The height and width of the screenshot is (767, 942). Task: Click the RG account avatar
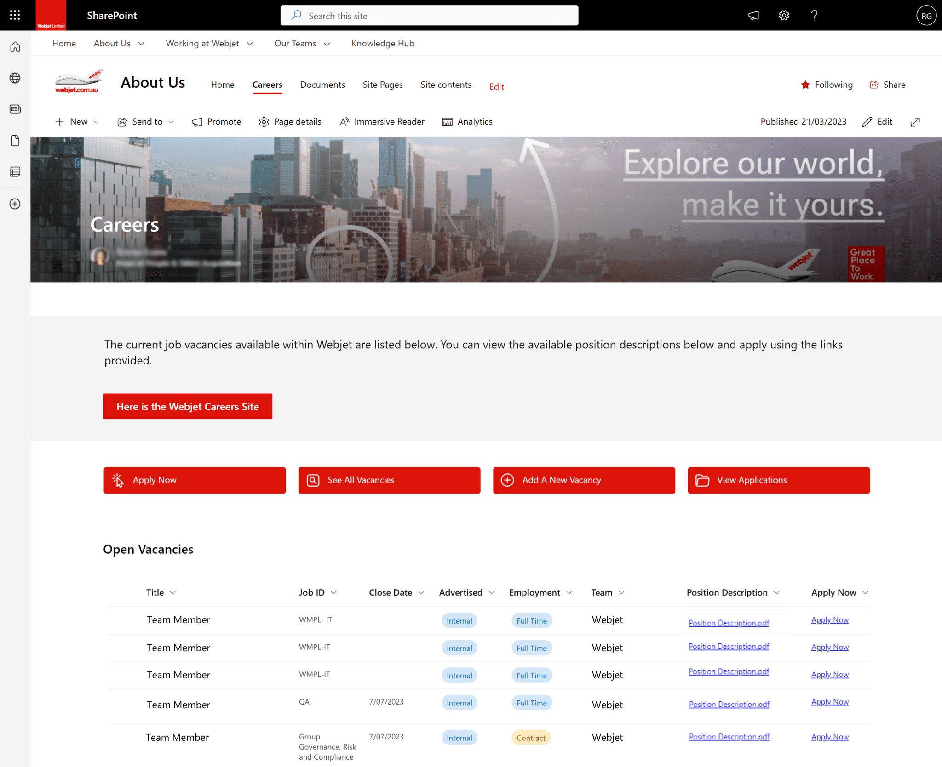926,15
